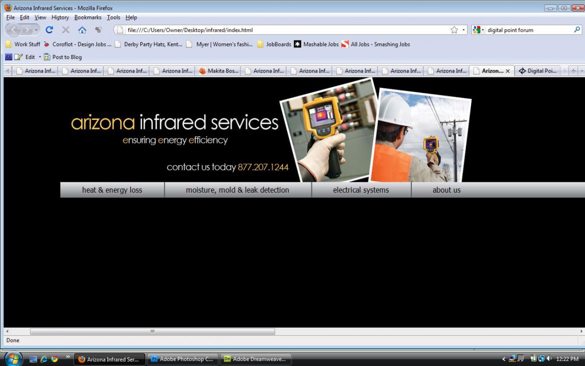585x366 pixels.
Task: Go to the Home page
Action: pos(82,30)
